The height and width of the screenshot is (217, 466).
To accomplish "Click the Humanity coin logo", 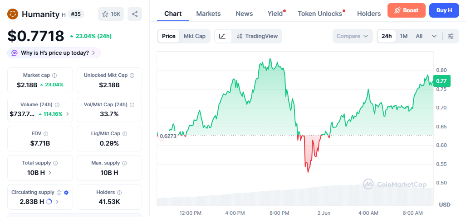I will click(13, 14).
